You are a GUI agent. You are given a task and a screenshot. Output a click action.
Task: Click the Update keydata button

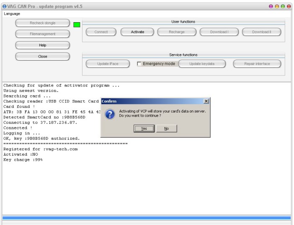[202, 64]
